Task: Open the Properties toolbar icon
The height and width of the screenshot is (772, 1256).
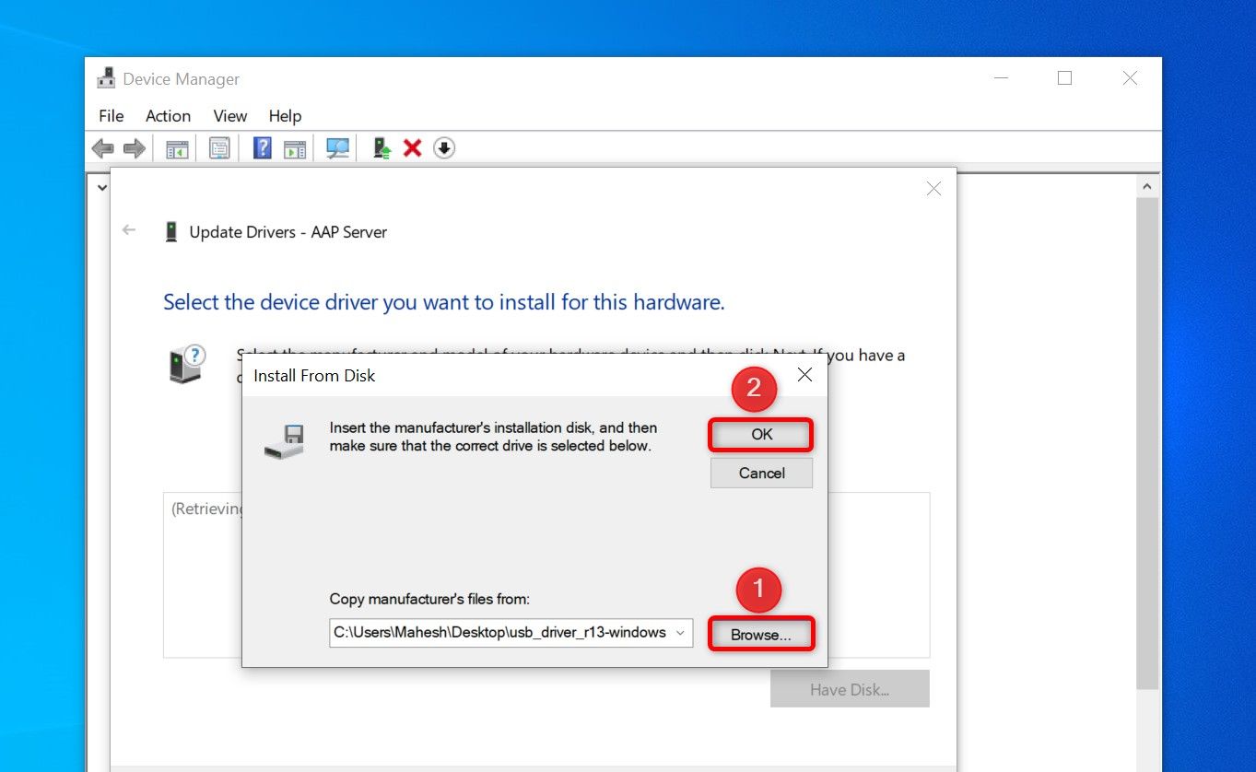Action: [219, 148]
